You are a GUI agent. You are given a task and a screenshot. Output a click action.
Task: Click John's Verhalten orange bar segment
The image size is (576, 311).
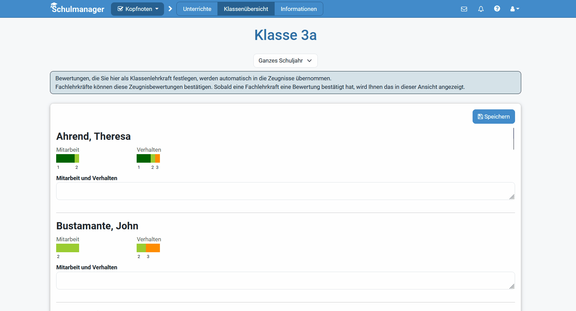click(x=153, y=248)
